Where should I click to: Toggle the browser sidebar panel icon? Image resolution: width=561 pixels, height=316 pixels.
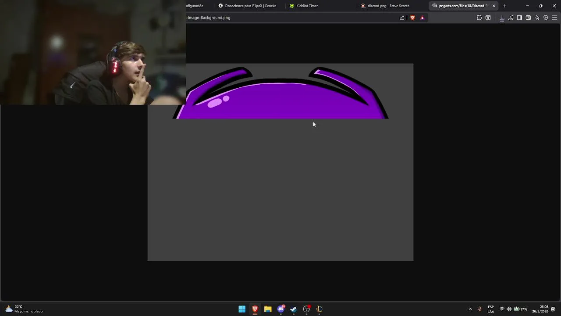(x=519, y=18)
